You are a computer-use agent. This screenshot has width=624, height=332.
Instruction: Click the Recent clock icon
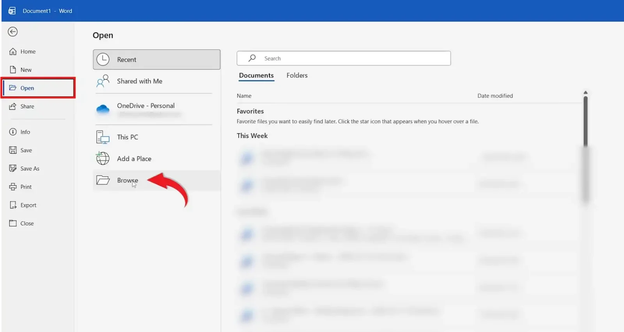[x=103, y=59]
